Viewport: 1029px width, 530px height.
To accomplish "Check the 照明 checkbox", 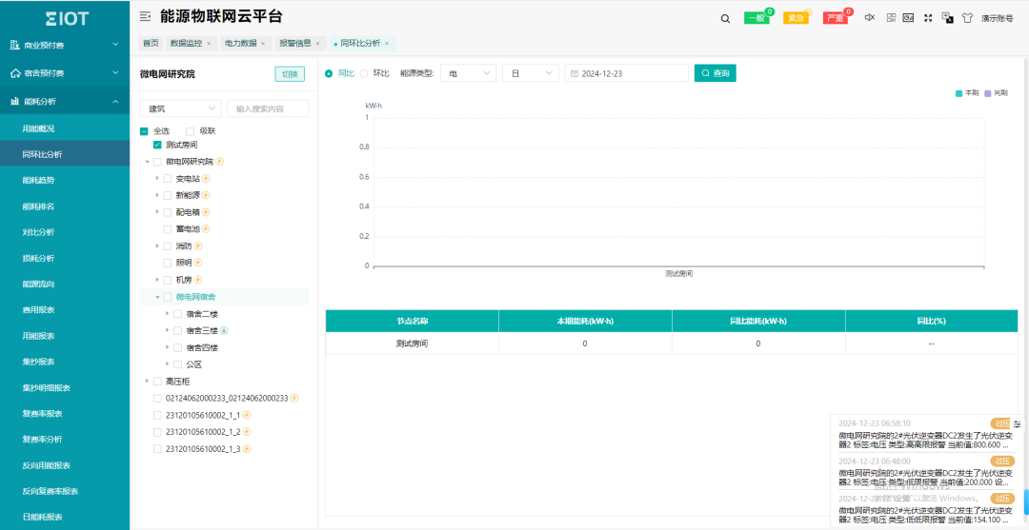I will pyautogui.click(x=168, y=263).
